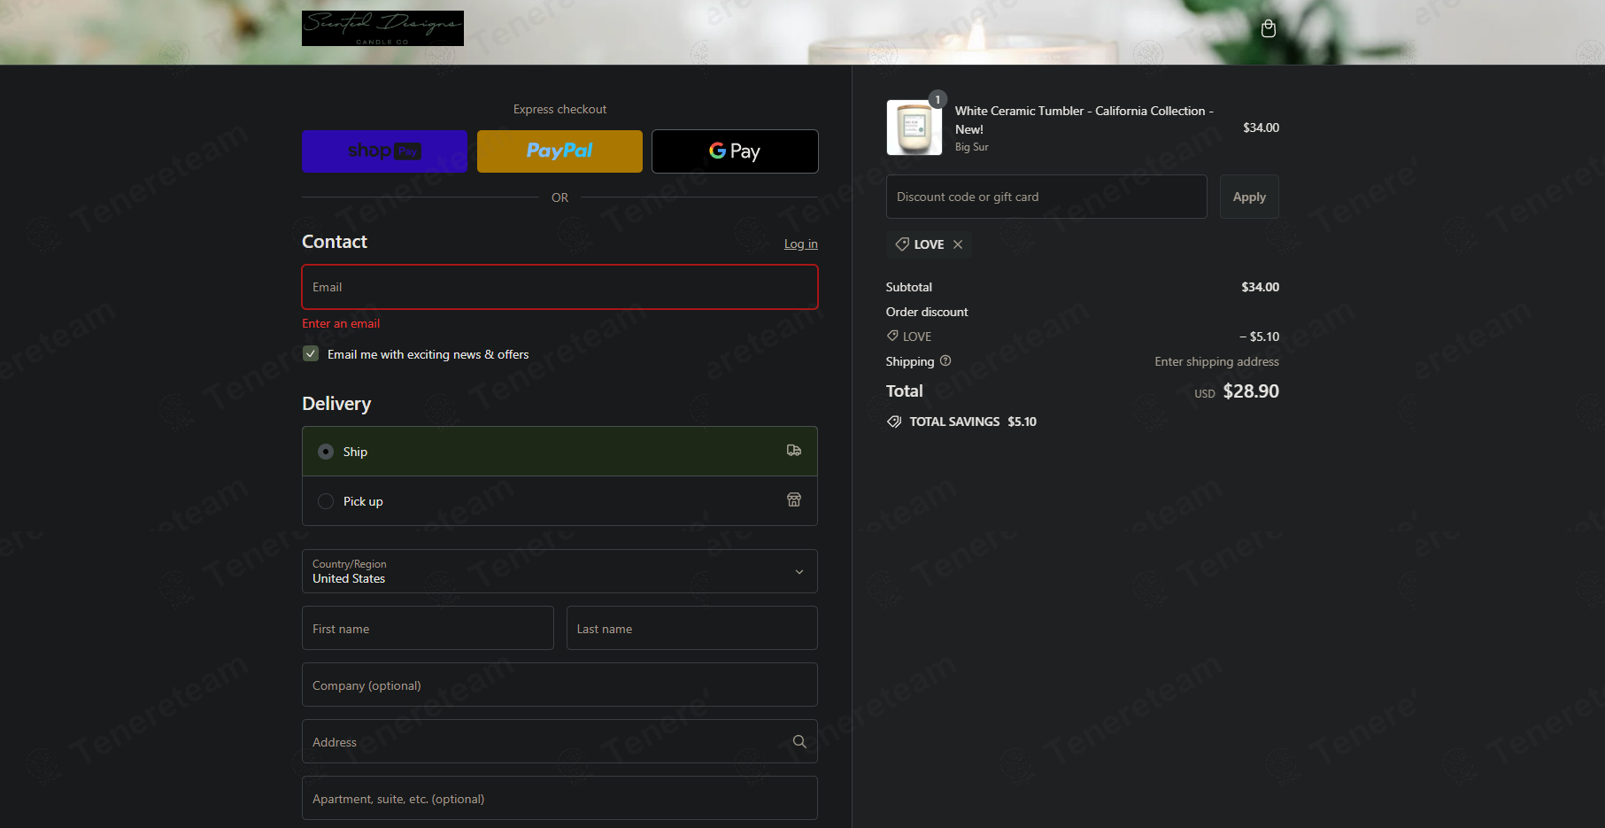Viewport: 1605px width, 828px height.
Task: Click the Scented Designs store logo
Action: [x=382, y=28]
